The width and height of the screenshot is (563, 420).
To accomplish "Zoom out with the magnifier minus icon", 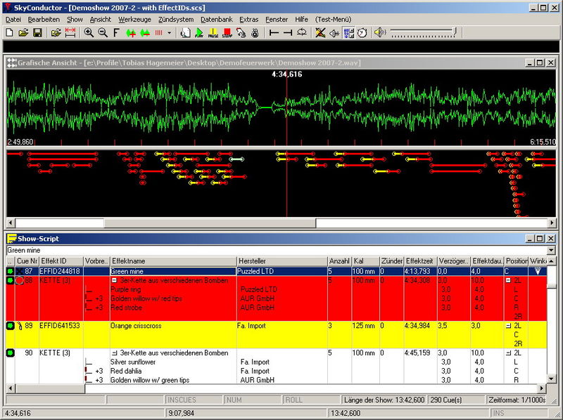I will point(103,33).
